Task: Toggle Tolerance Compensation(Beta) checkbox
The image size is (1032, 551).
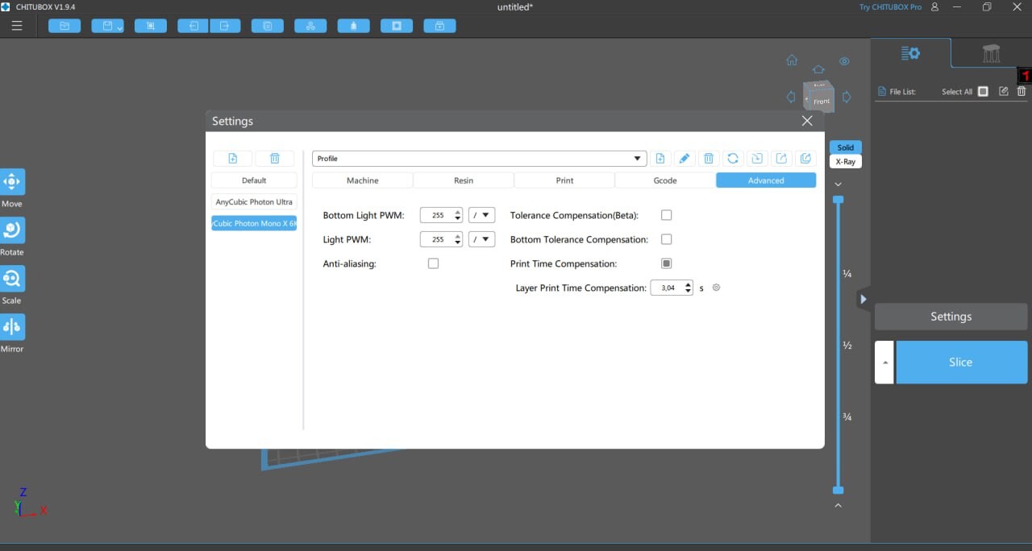Action: (666, 215)
